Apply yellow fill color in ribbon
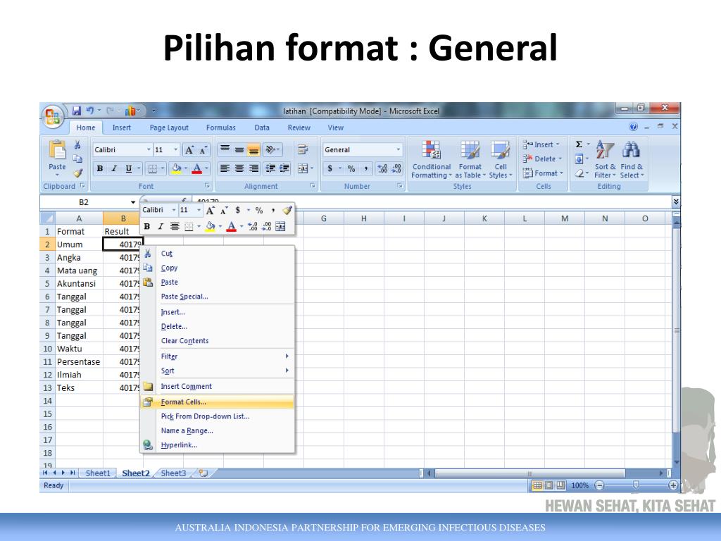Image resolution: width=721 pixels, height=541 pixels. (x=176, y=169)
